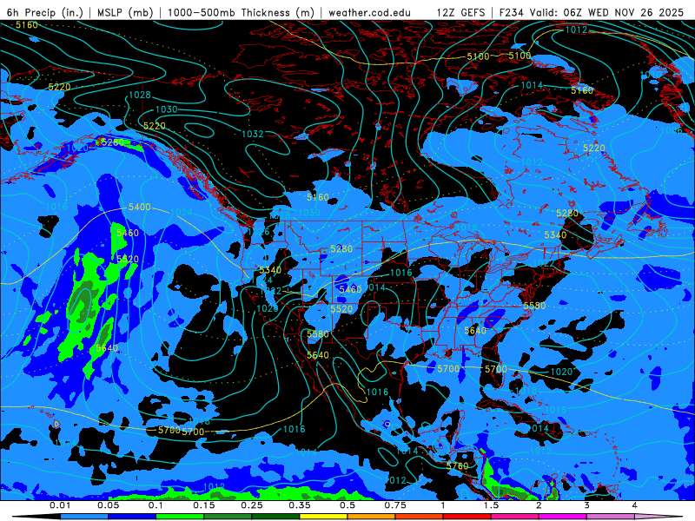Select the 5760 thickness contour label

[x=458, y=466]
